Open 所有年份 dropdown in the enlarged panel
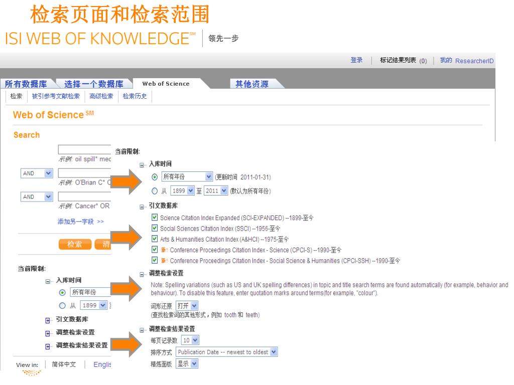Viewport: 514px width, 385px height. [187, 177]
